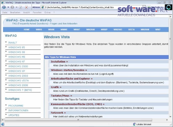
Task: Click the Internet Explorer title bar icon
Action: click(x=3, y=3)
